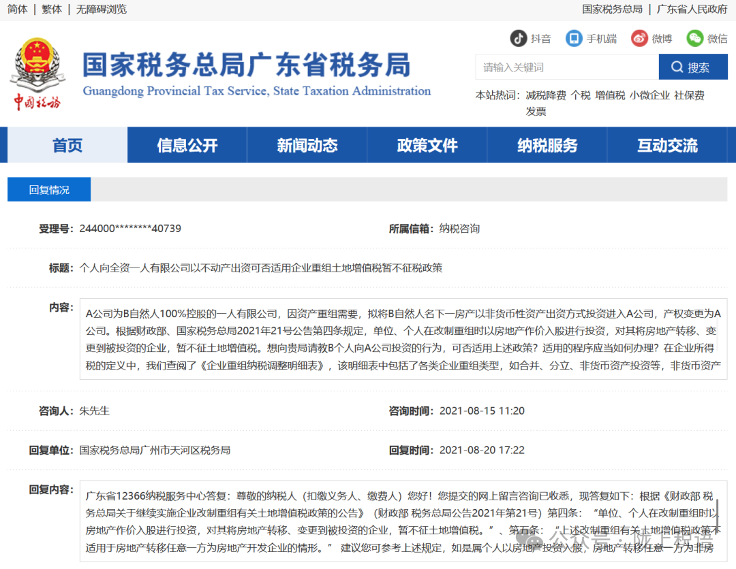Switch to 繁体 traditional Chinese

[51, 9]
